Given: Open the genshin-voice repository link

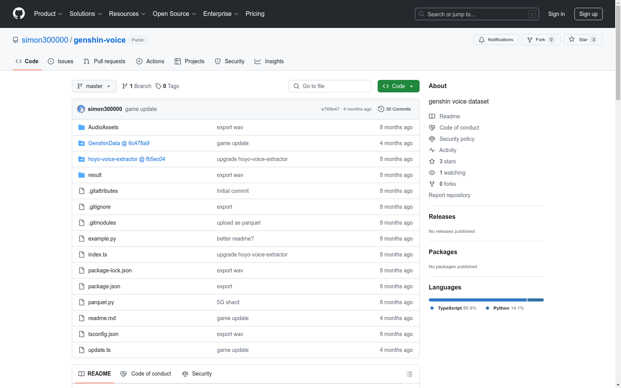Looking at the screenshot, I should point(100,40).
